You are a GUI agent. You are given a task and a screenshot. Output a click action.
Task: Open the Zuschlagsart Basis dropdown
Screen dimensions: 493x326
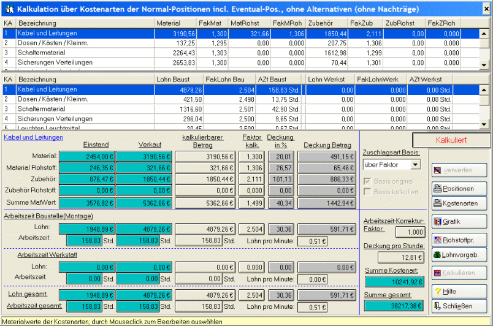pos(415,165)
